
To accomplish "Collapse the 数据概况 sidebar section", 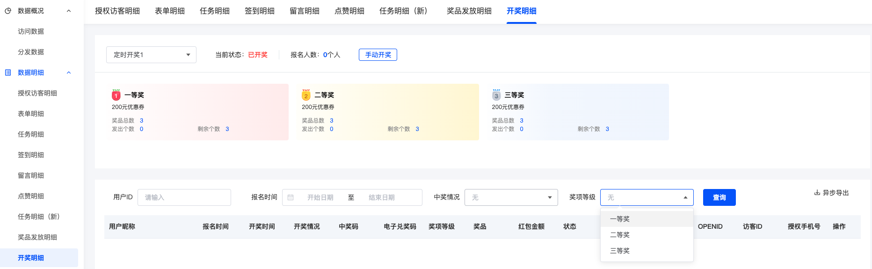I will point(69,11).
